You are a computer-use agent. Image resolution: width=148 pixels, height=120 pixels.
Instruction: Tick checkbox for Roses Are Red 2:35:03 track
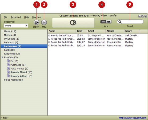49,39
